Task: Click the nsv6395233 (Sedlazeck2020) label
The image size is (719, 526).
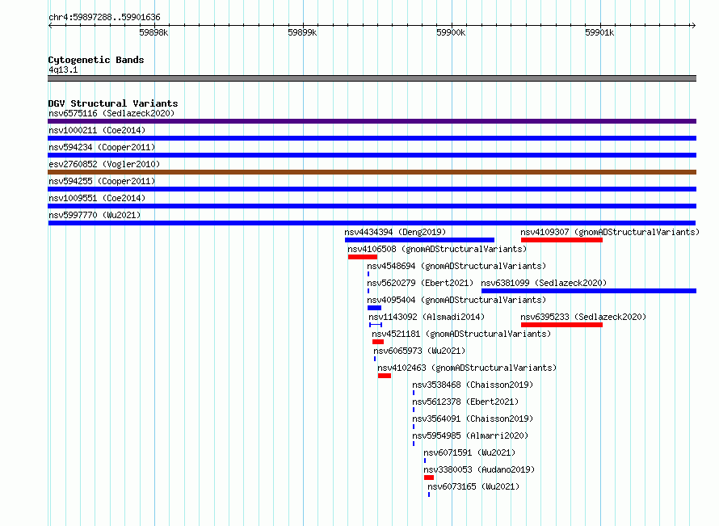Action: pos(583,317)
